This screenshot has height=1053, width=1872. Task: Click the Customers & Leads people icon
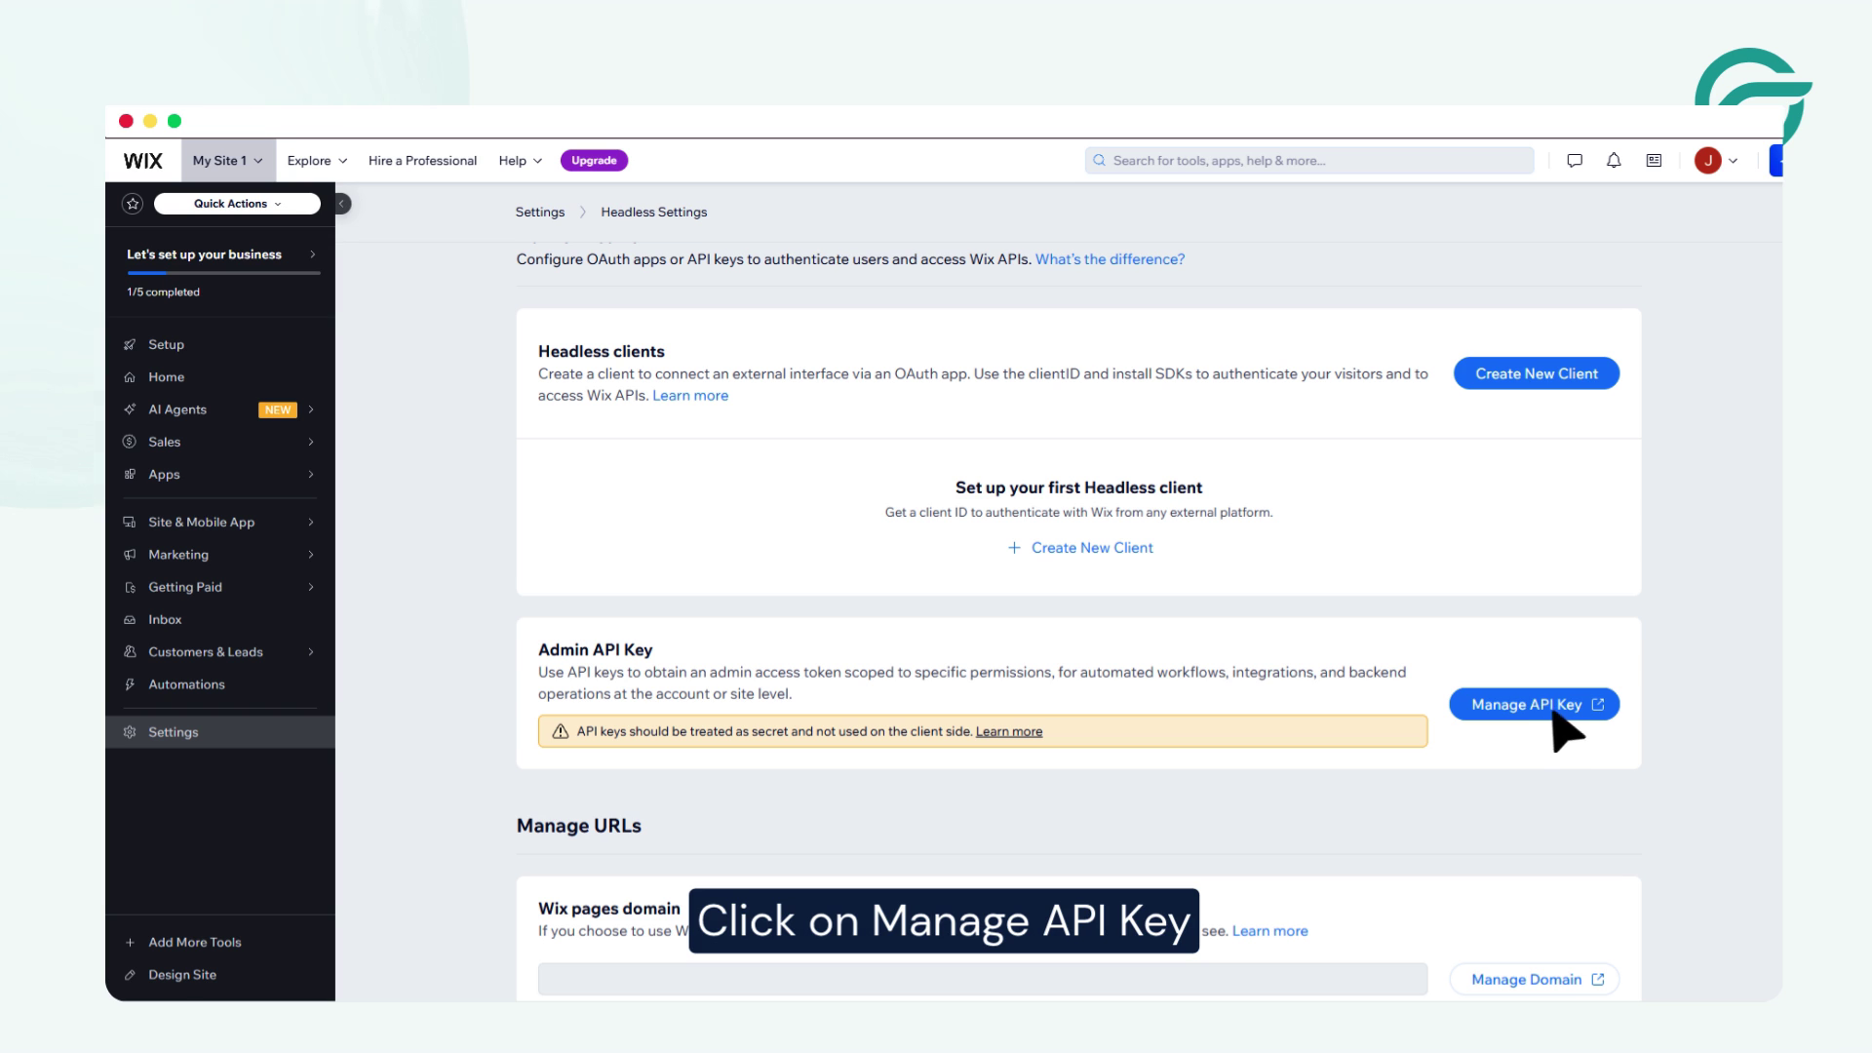(x=130, y=652)
